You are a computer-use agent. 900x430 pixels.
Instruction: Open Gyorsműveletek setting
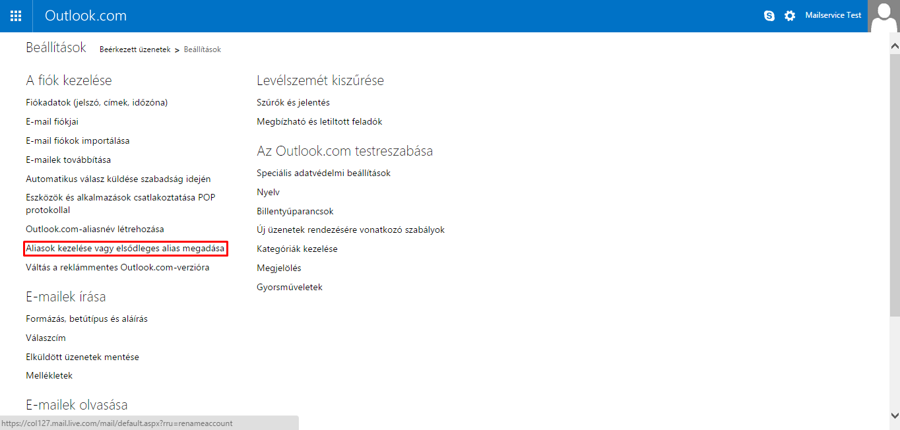tap(290, 287)
